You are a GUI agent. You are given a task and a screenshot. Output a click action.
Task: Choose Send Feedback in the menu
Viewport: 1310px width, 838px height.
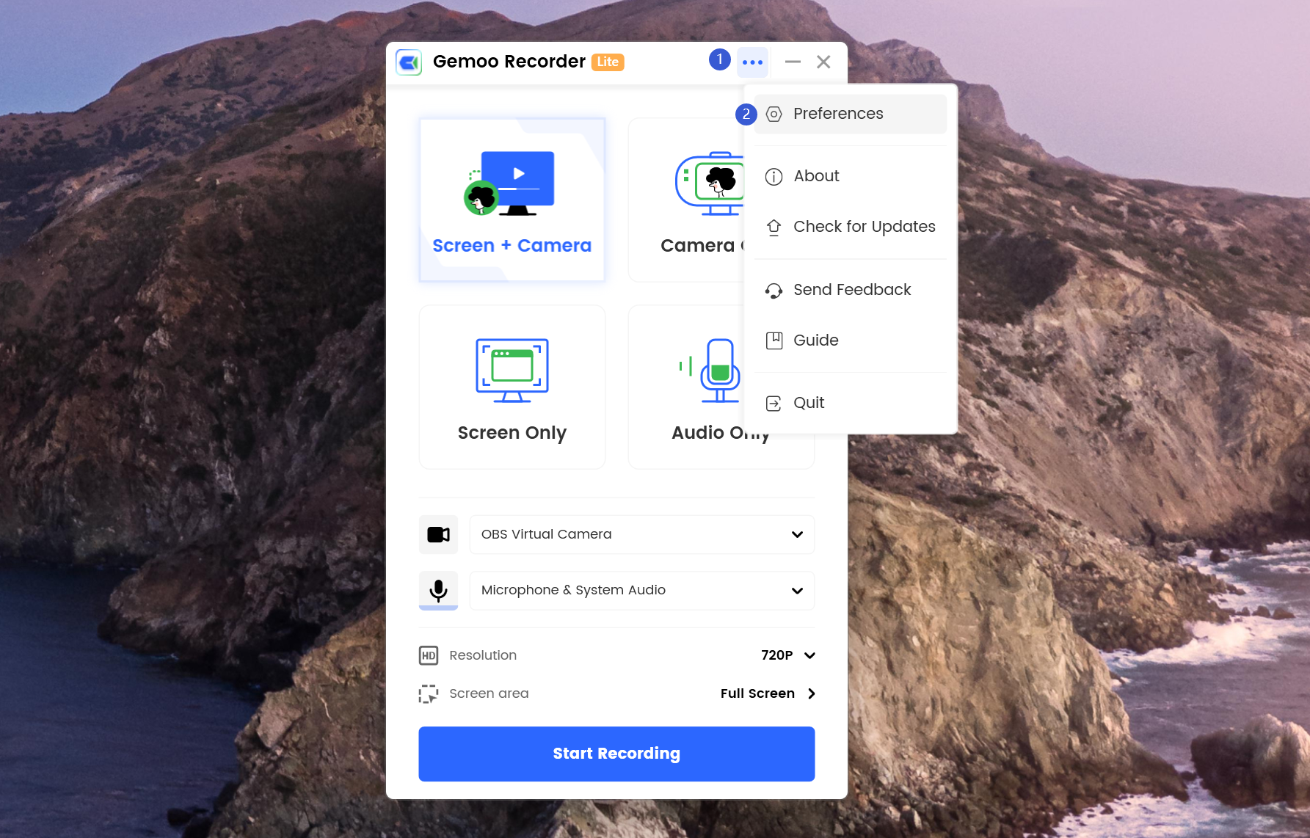click(x=851, y=290)
